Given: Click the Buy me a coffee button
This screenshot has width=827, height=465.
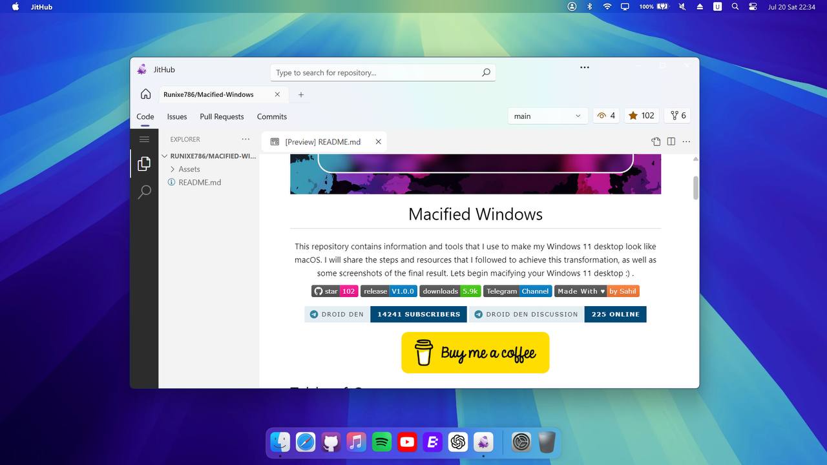Looking at the screenshot, I should 476,353.
